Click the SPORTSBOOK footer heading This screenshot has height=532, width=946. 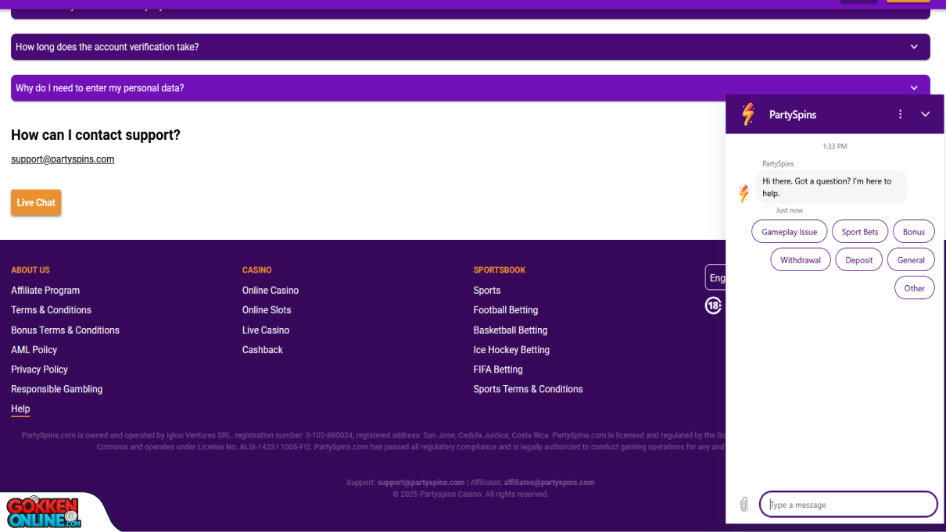click(x=500, y=270)
